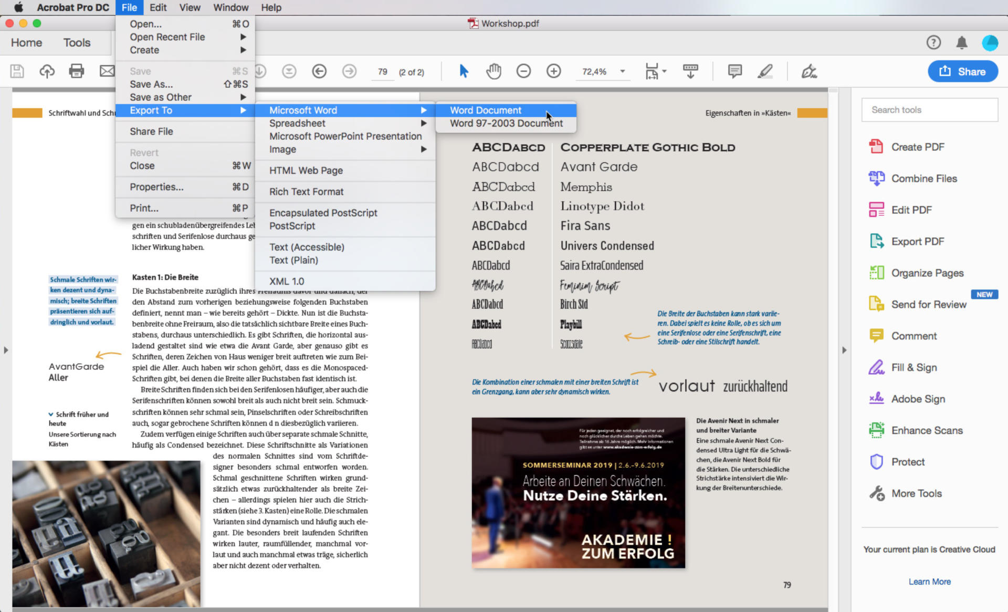Select the Adobe Sign tool
Screen dimensions: 1008x612
coord(918,399)
